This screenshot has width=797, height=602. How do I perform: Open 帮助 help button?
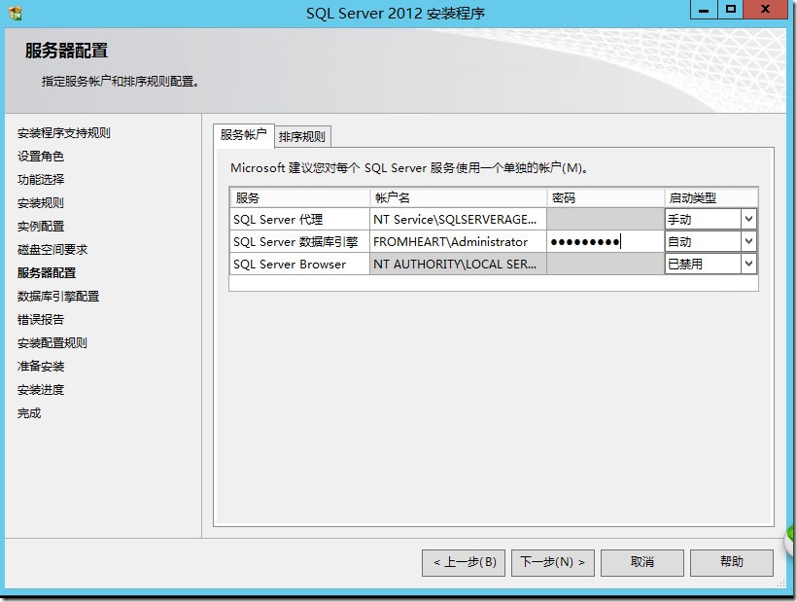732,562
